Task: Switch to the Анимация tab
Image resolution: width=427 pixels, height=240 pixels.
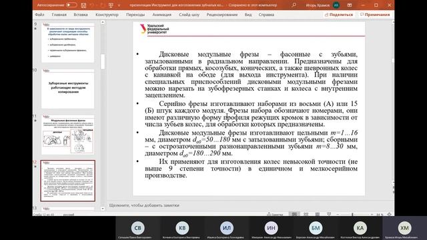Action: pos(161,15)
